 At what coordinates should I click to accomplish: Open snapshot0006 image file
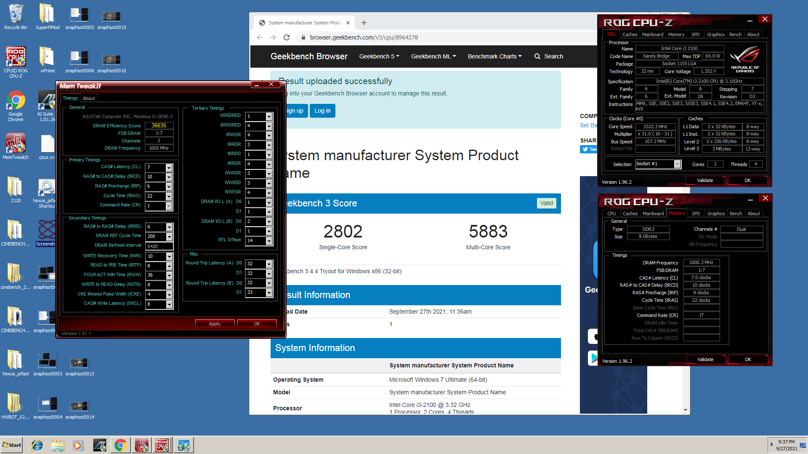[x=80, y=60]
